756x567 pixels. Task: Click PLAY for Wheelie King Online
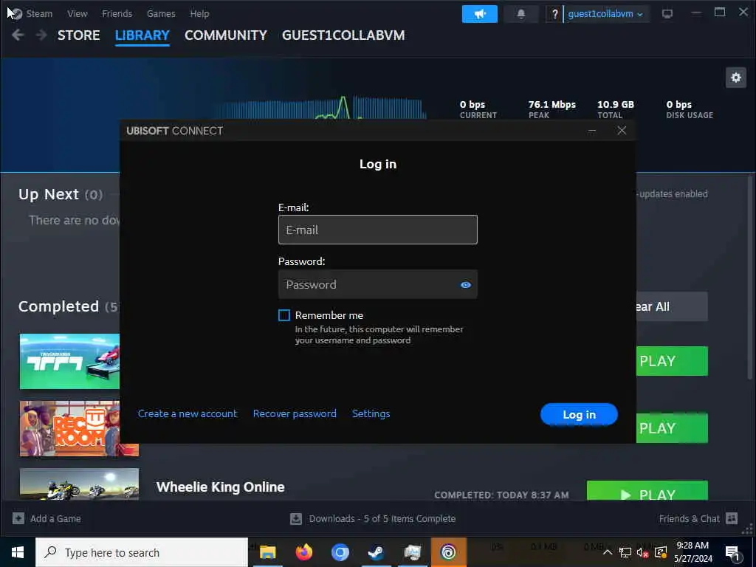[x=647, y=490]
